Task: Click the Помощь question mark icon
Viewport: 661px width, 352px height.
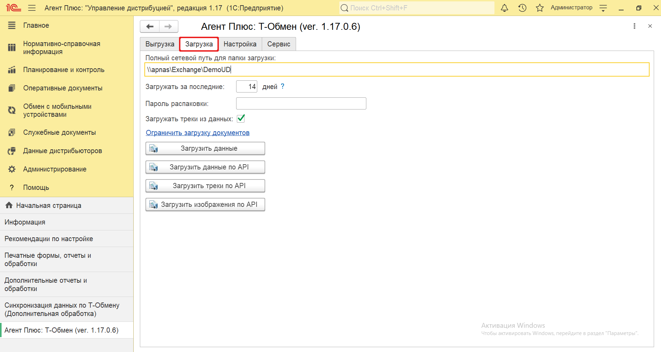Action: pos(12,187)
